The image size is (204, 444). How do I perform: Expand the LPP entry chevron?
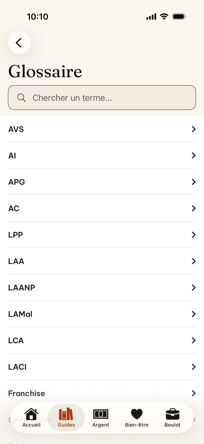193,235
